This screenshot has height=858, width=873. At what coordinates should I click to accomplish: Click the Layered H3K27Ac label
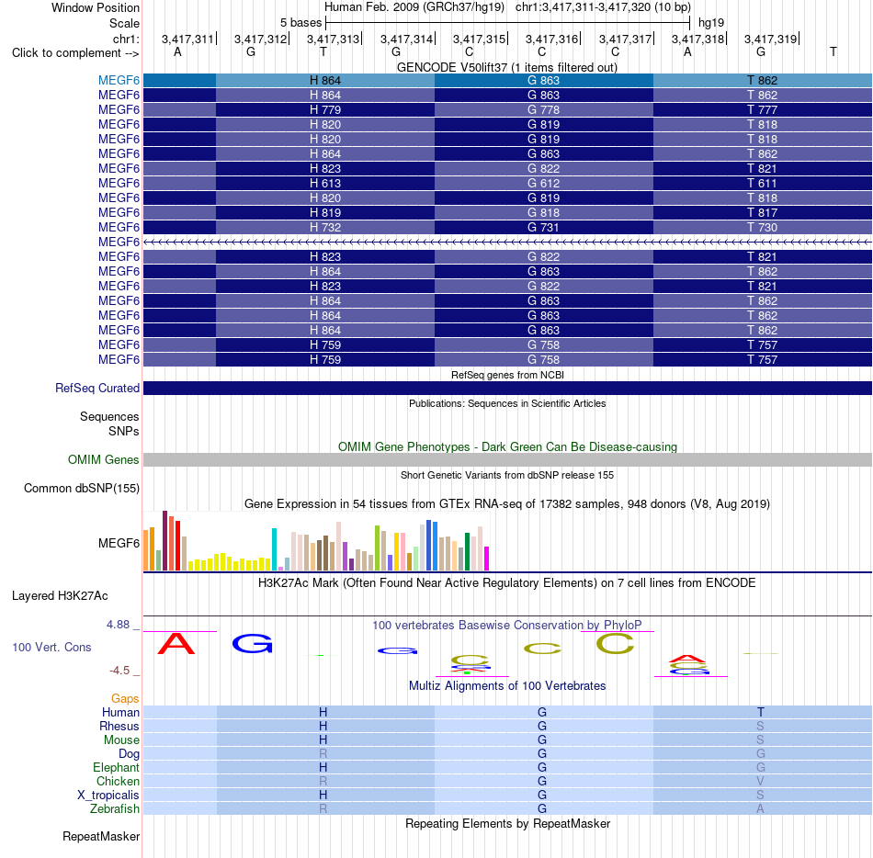60,596
